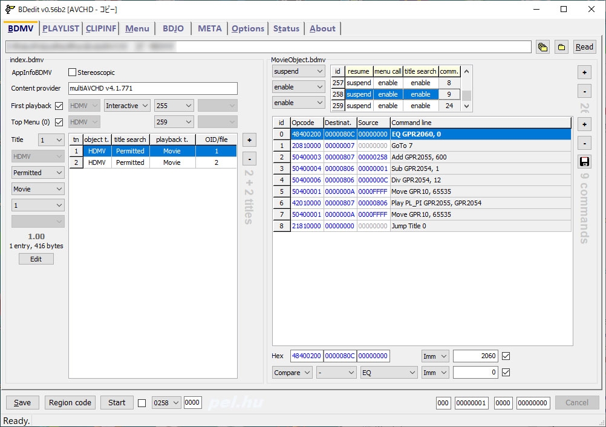Viewport: 606px width, 427px height.
Task: Click the single yellow folder icon
Action: click(x=562, y=47)
